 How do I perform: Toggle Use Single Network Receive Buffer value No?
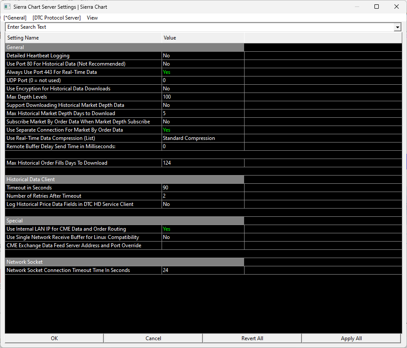203,237
